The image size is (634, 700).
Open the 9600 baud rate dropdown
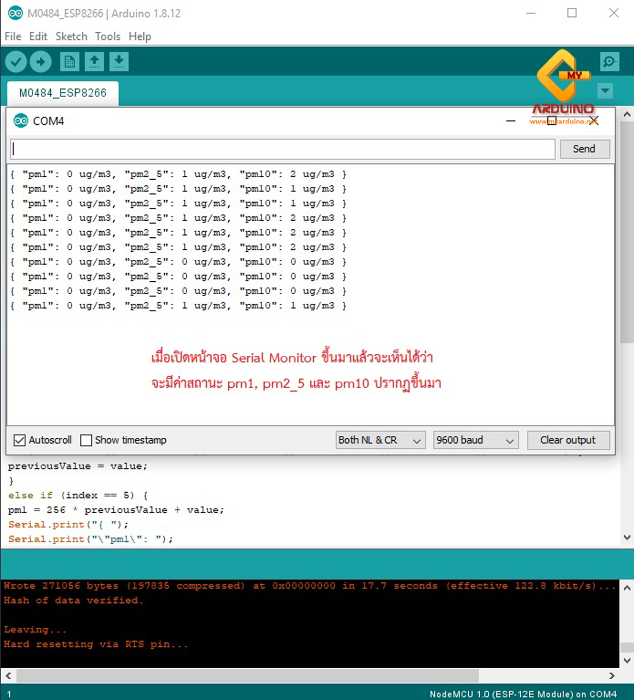[x=475, y=440]
